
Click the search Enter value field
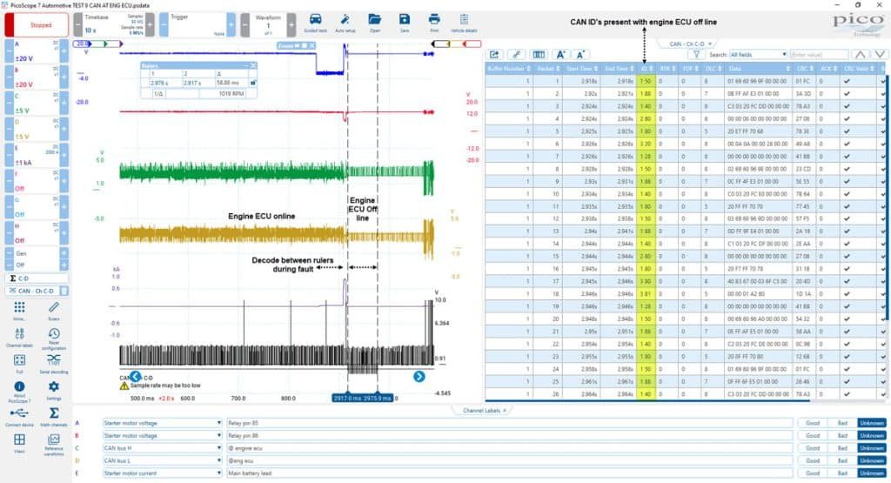[x=818, y=55]
